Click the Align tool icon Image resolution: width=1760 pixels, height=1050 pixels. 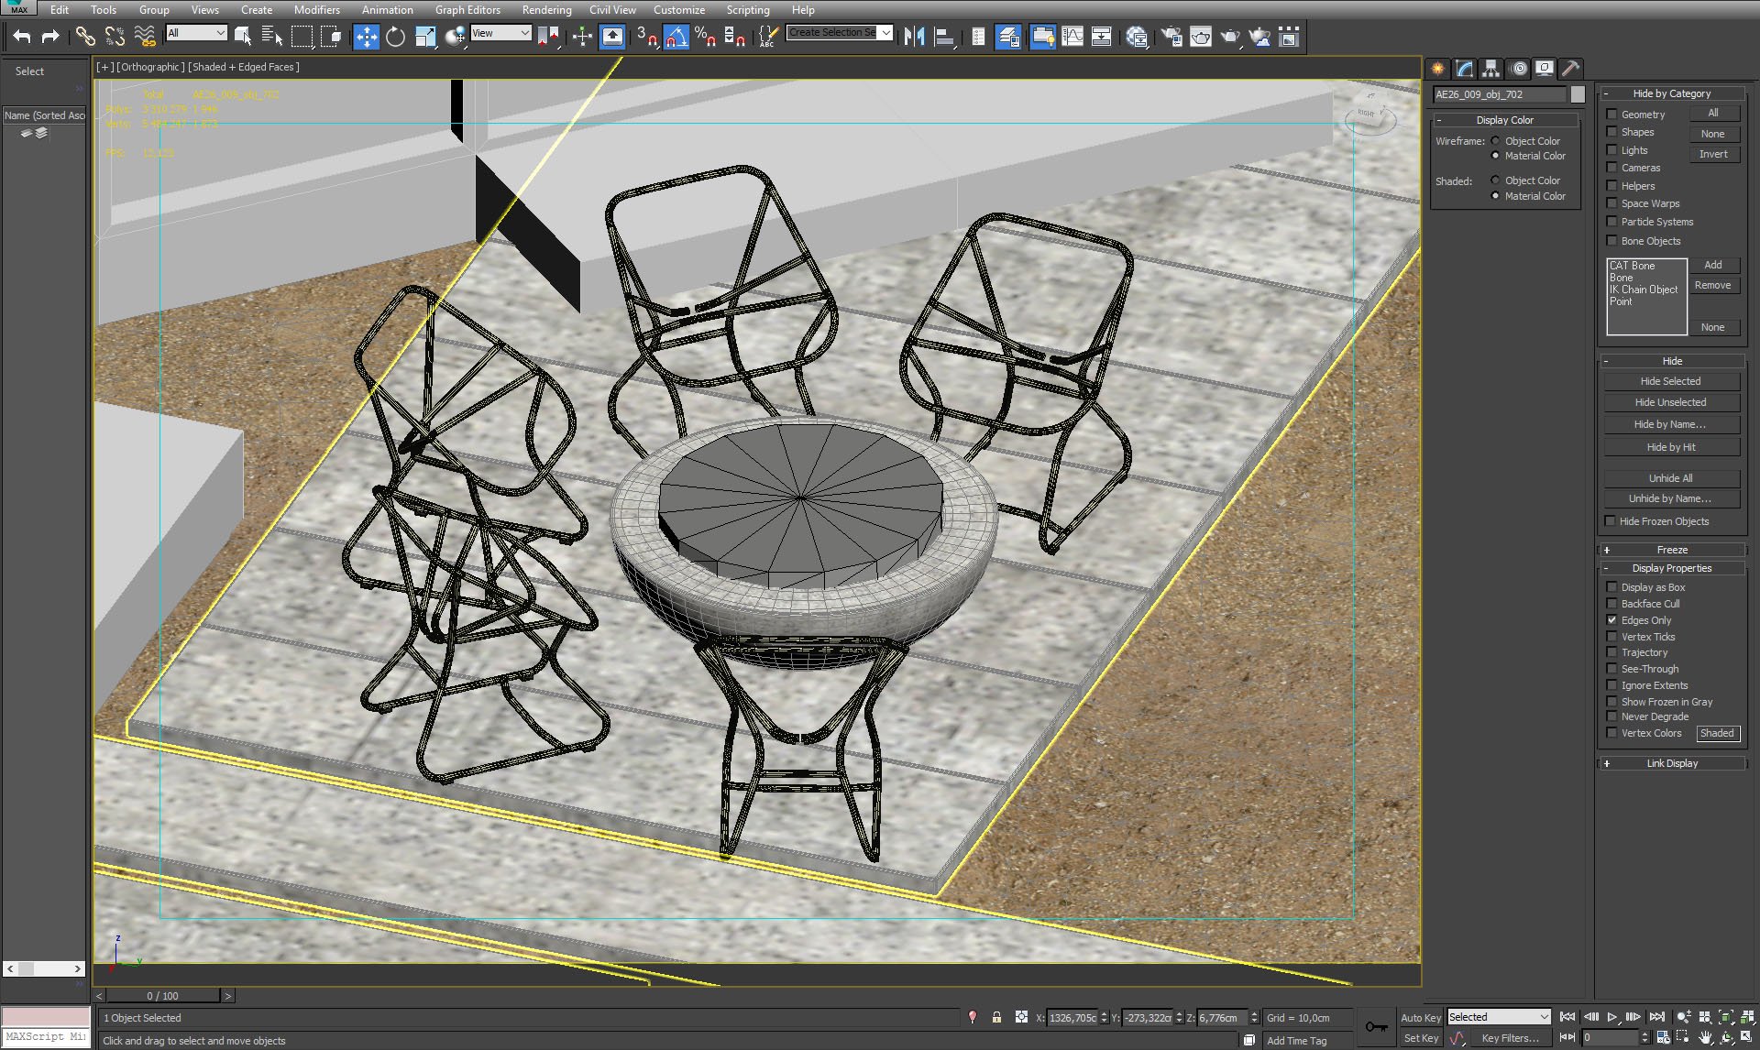943,36
